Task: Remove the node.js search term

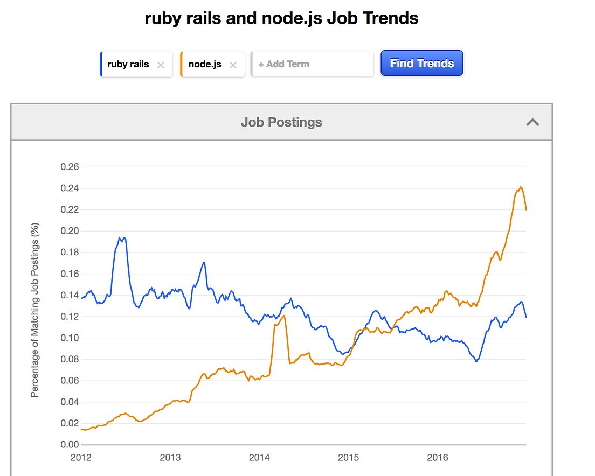Action: 233,64
